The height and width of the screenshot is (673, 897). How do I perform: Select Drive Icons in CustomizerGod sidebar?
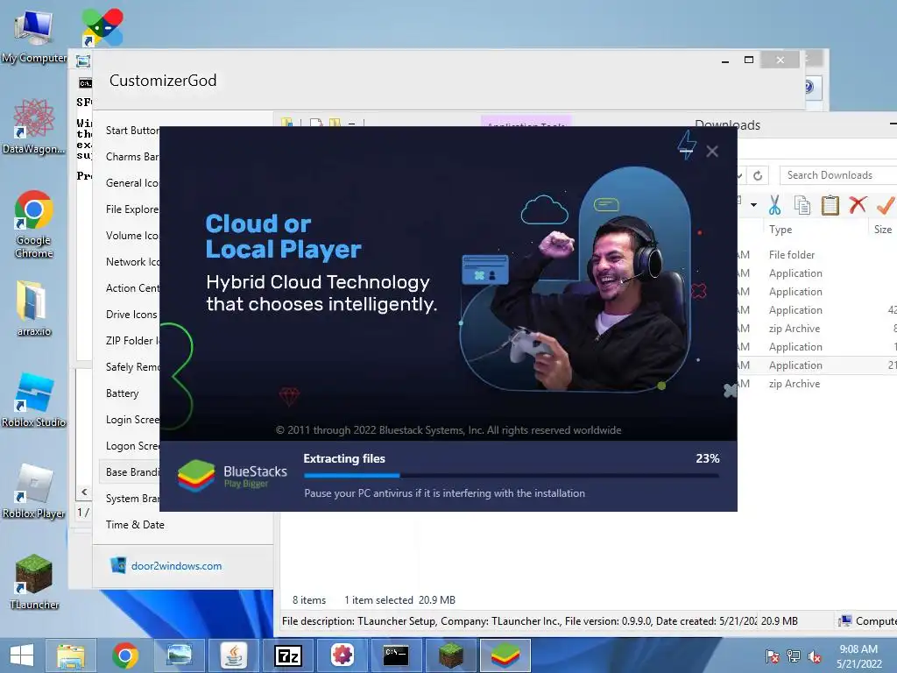131,315
